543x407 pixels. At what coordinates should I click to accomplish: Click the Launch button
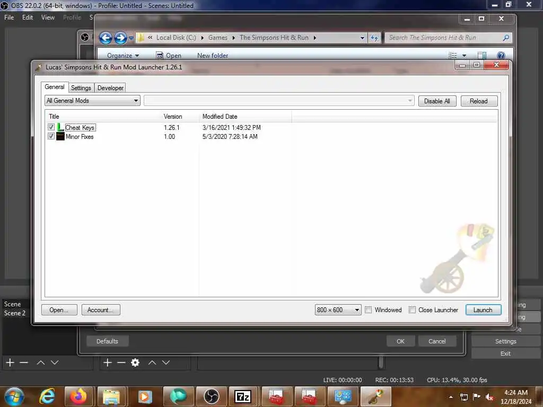(483, 309)
